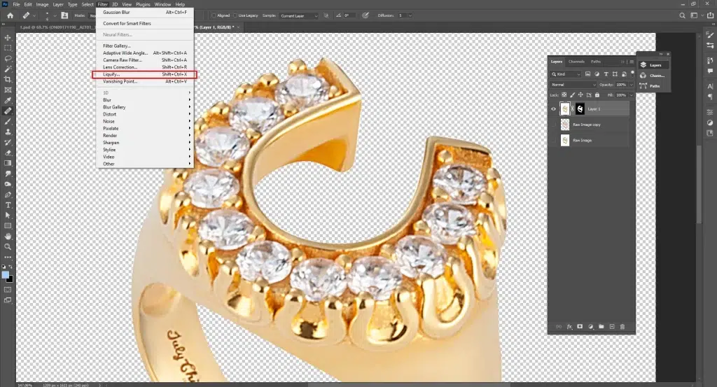Show the Raw Image layer
717x387 pixels.
click(x=553, y=140)
